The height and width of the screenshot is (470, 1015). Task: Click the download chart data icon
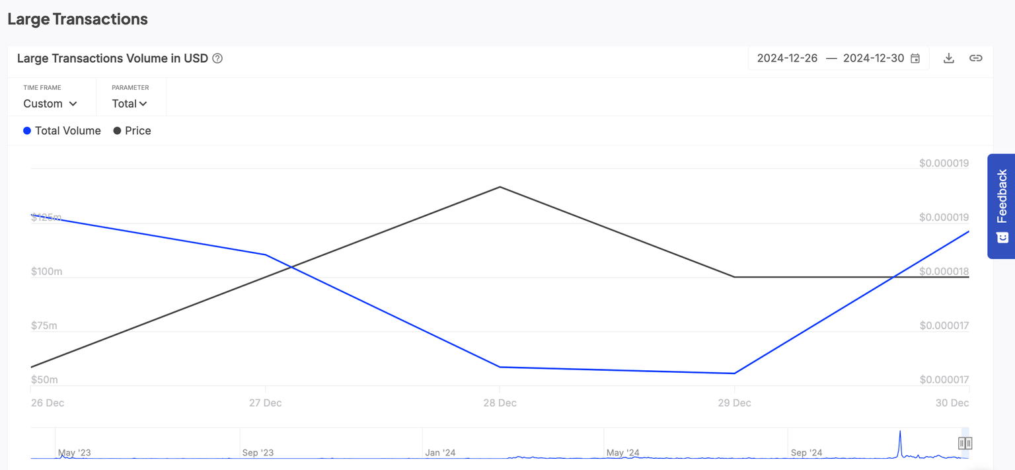pyautogui.click(x=948, y=58)
